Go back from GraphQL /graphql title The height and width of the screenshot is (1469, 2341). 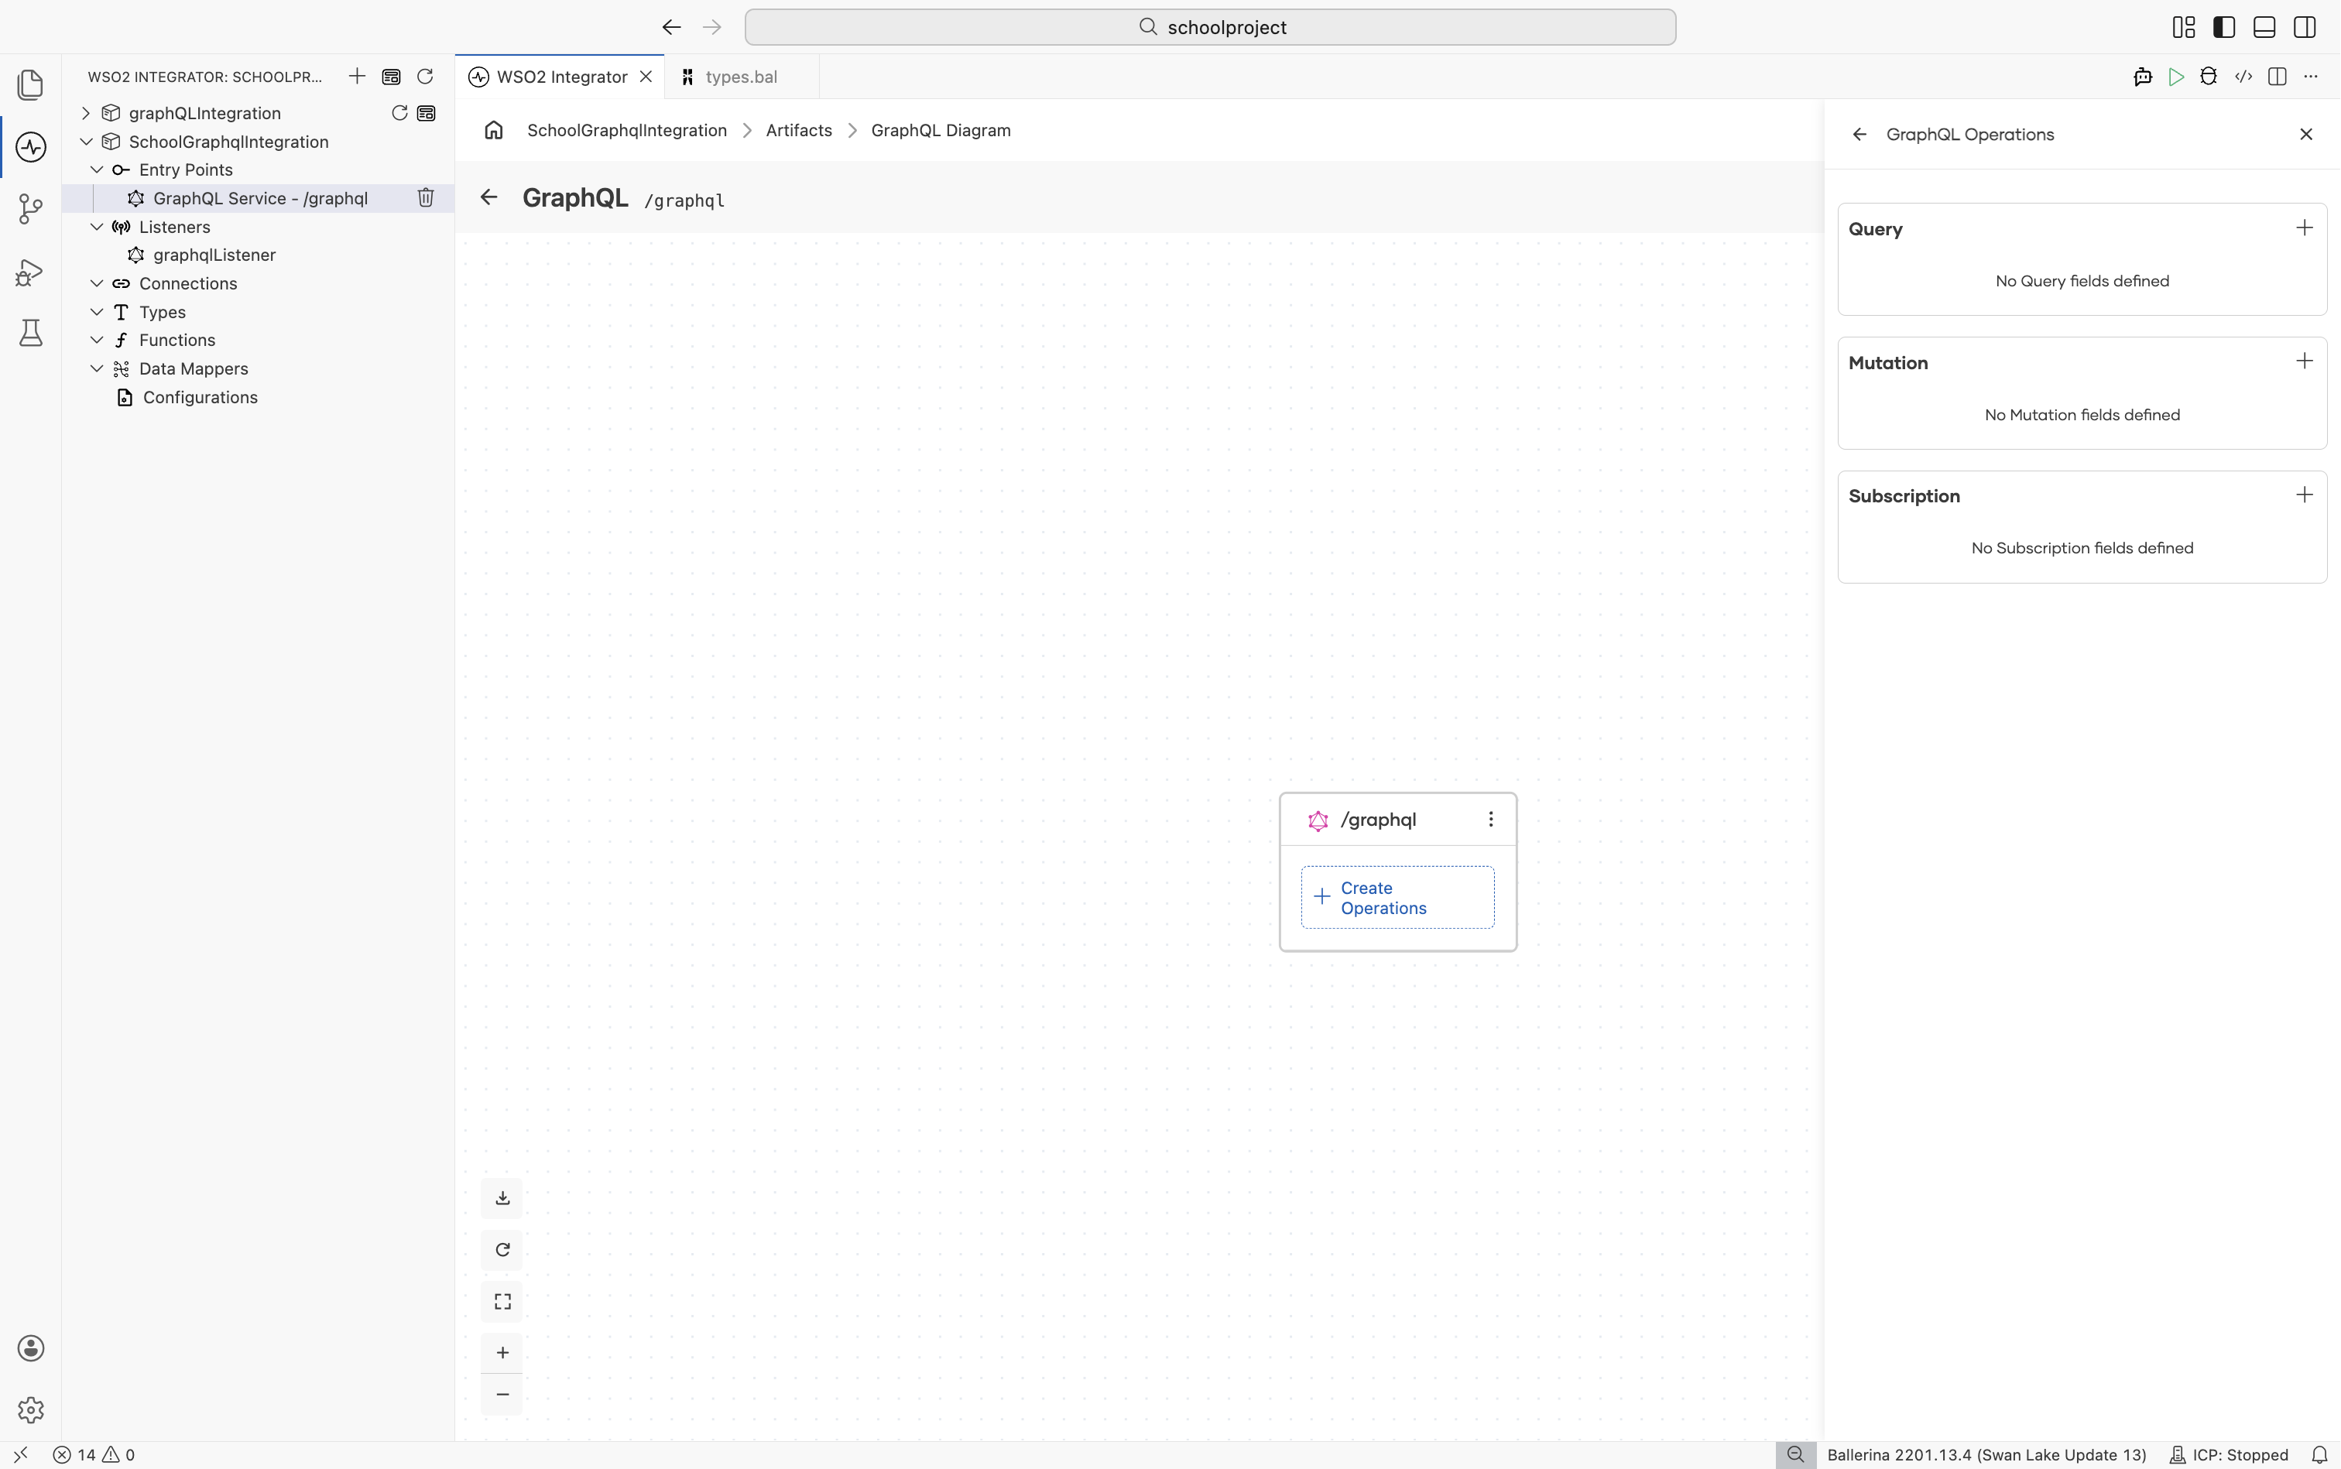pos(488,197)
